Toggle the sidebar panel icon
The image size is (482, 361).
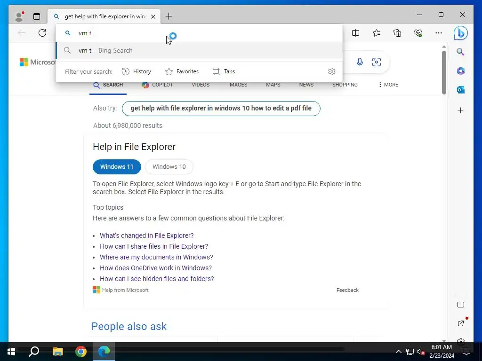pyautogui.click(x=460, y=305)
